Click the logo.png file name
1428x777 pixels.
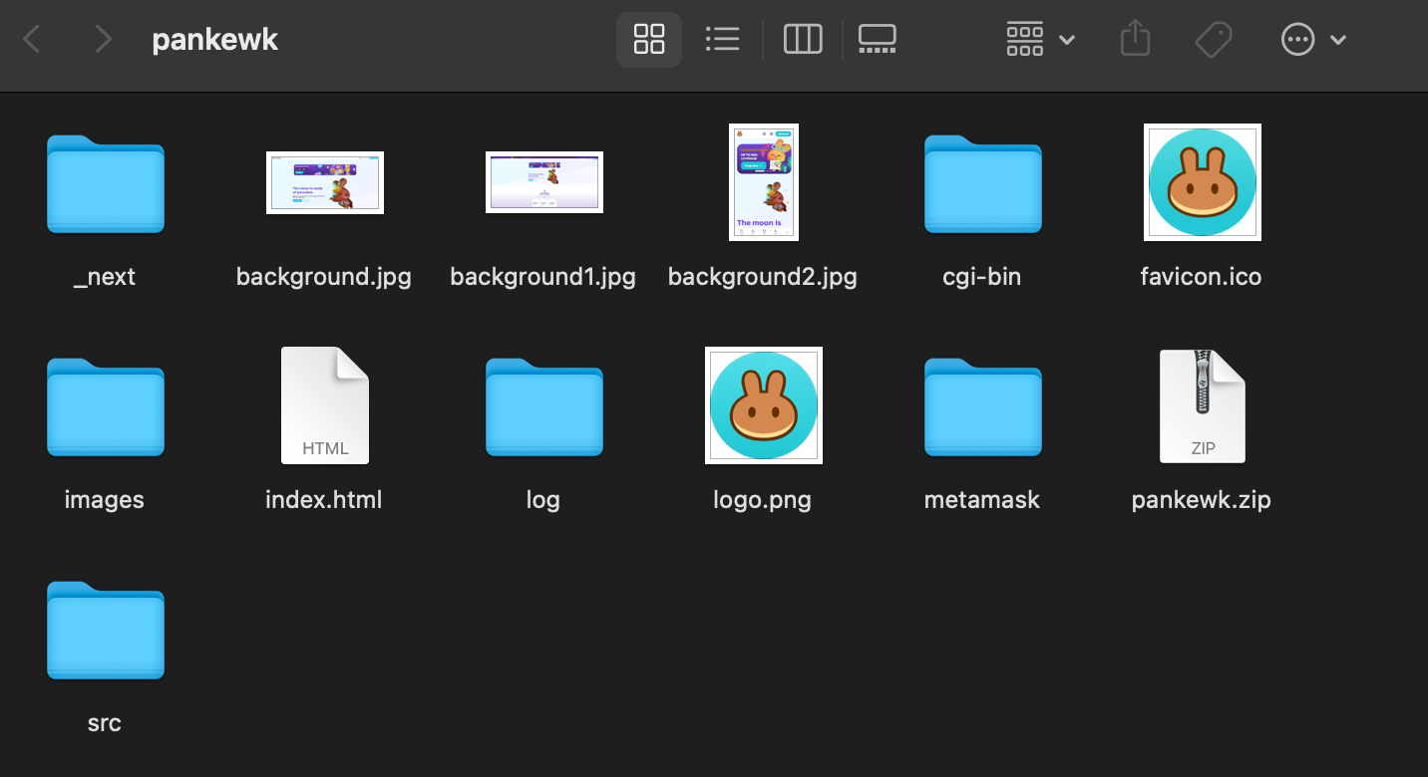point(763,500)
